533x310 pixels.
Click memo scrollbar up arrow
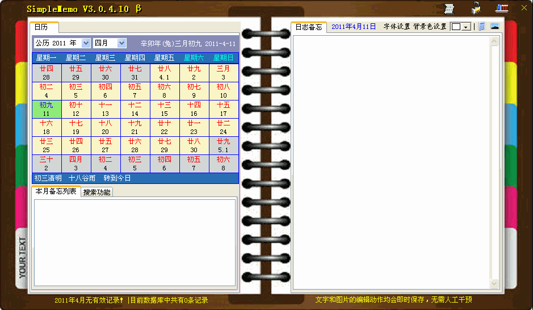coord(494,41)
